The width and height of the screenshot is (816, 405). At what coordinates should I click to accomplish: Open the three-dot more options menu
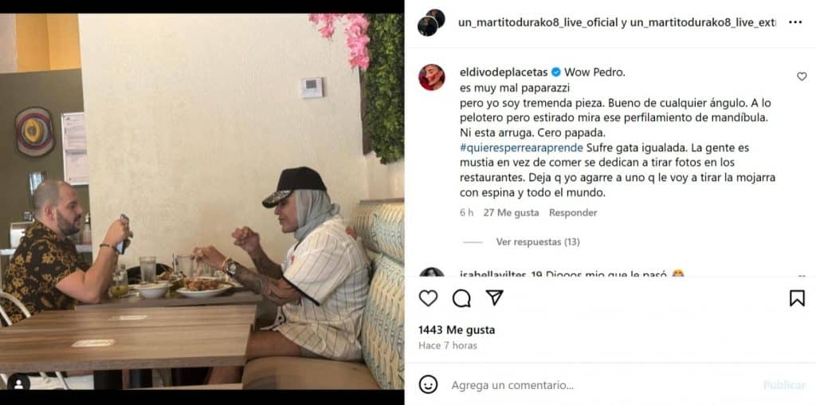click(795, 22)
